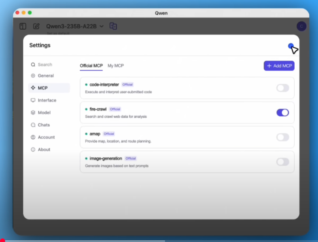The height and width of the screenshot is (242, 318).
Task: Open About section
Action: (x=49, y=150)
